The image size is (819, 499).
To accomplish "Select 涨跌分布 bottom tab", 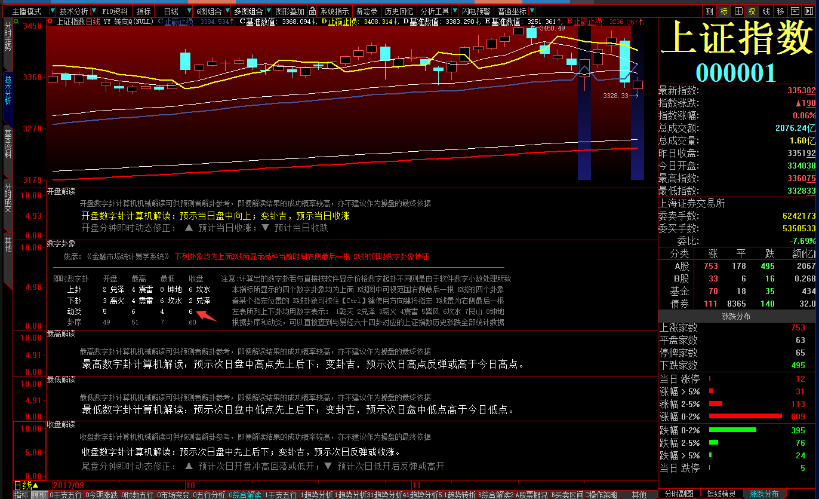I will coord(764,494).
